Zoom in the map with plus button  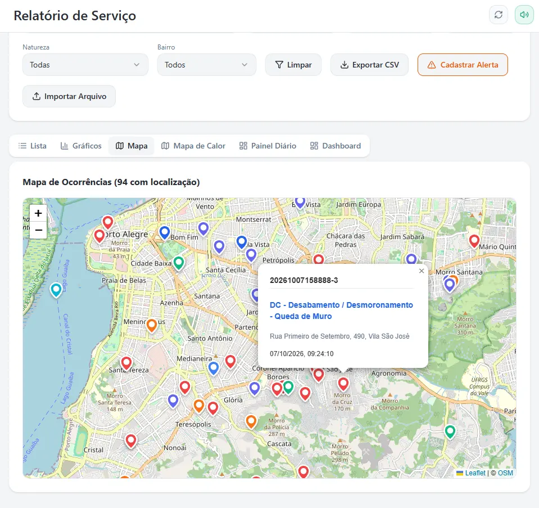tap(38, 213)
